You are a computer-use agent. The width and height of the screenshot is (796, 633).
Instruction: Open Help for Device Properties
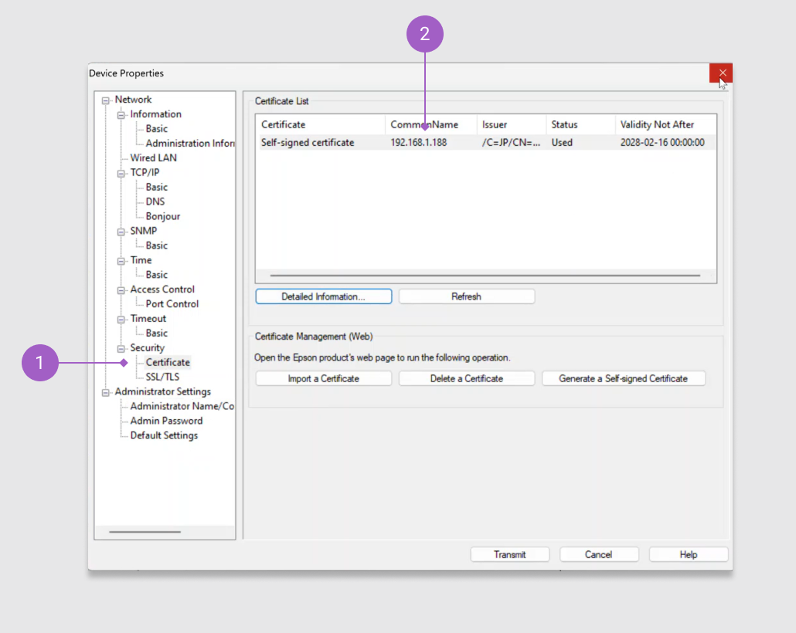click(x=689, y=555)
